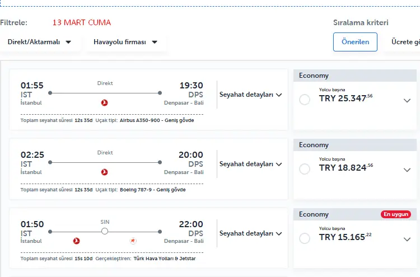
Task: Click Jetstar star logo on connecting flight
Action: pos(133,241)
